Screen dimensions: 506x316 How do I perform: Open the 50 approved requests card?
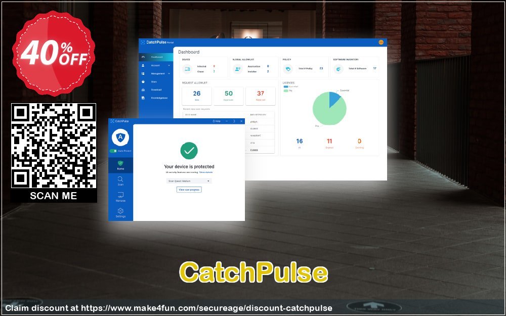229,96
